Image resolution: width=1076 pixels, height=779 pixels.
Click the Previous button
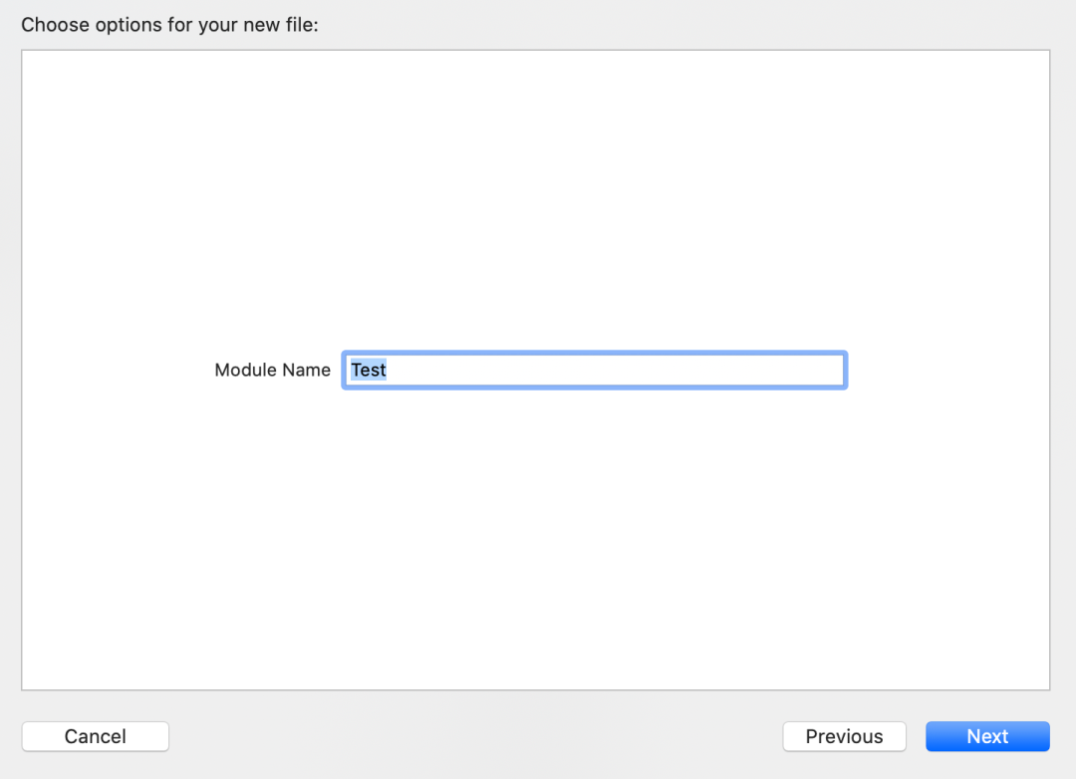pyautogui.click(x=844, y=736)
